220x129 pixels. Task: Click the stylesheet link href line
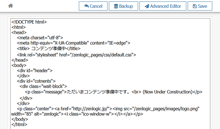(76, 54)
